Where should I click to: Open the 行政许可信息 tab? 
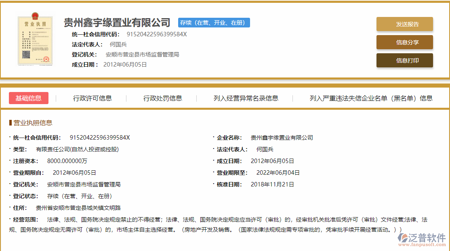pos(93,98)
